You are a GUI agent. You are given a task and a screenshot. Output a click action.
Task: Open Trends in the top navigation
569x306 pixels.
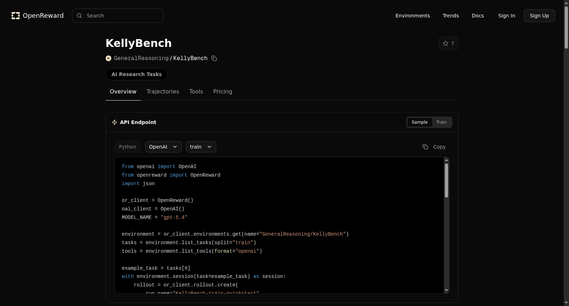tap(451, 16)
